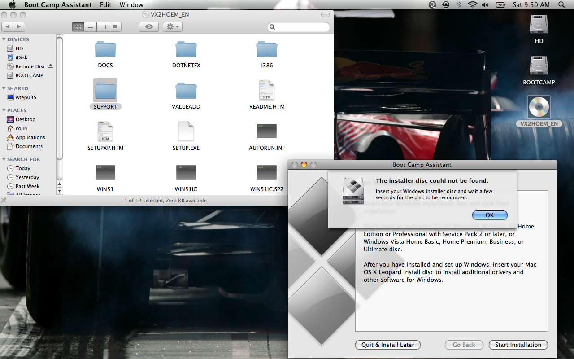Open the Apple menu
This screenshot has width=574, height=359.
coord(12,5)
